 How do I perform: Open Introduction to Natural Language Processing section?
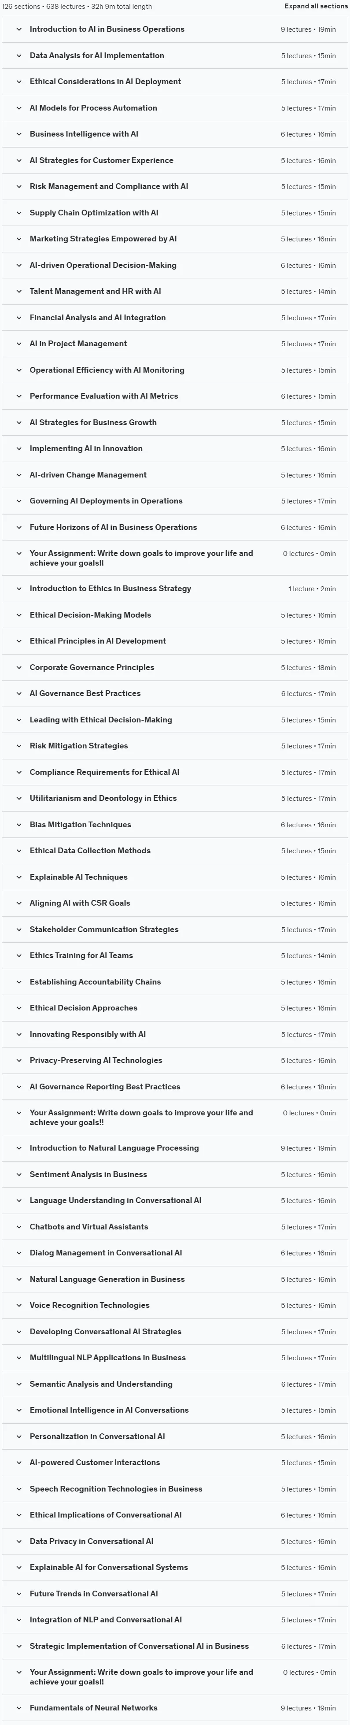coord(175,1148)
